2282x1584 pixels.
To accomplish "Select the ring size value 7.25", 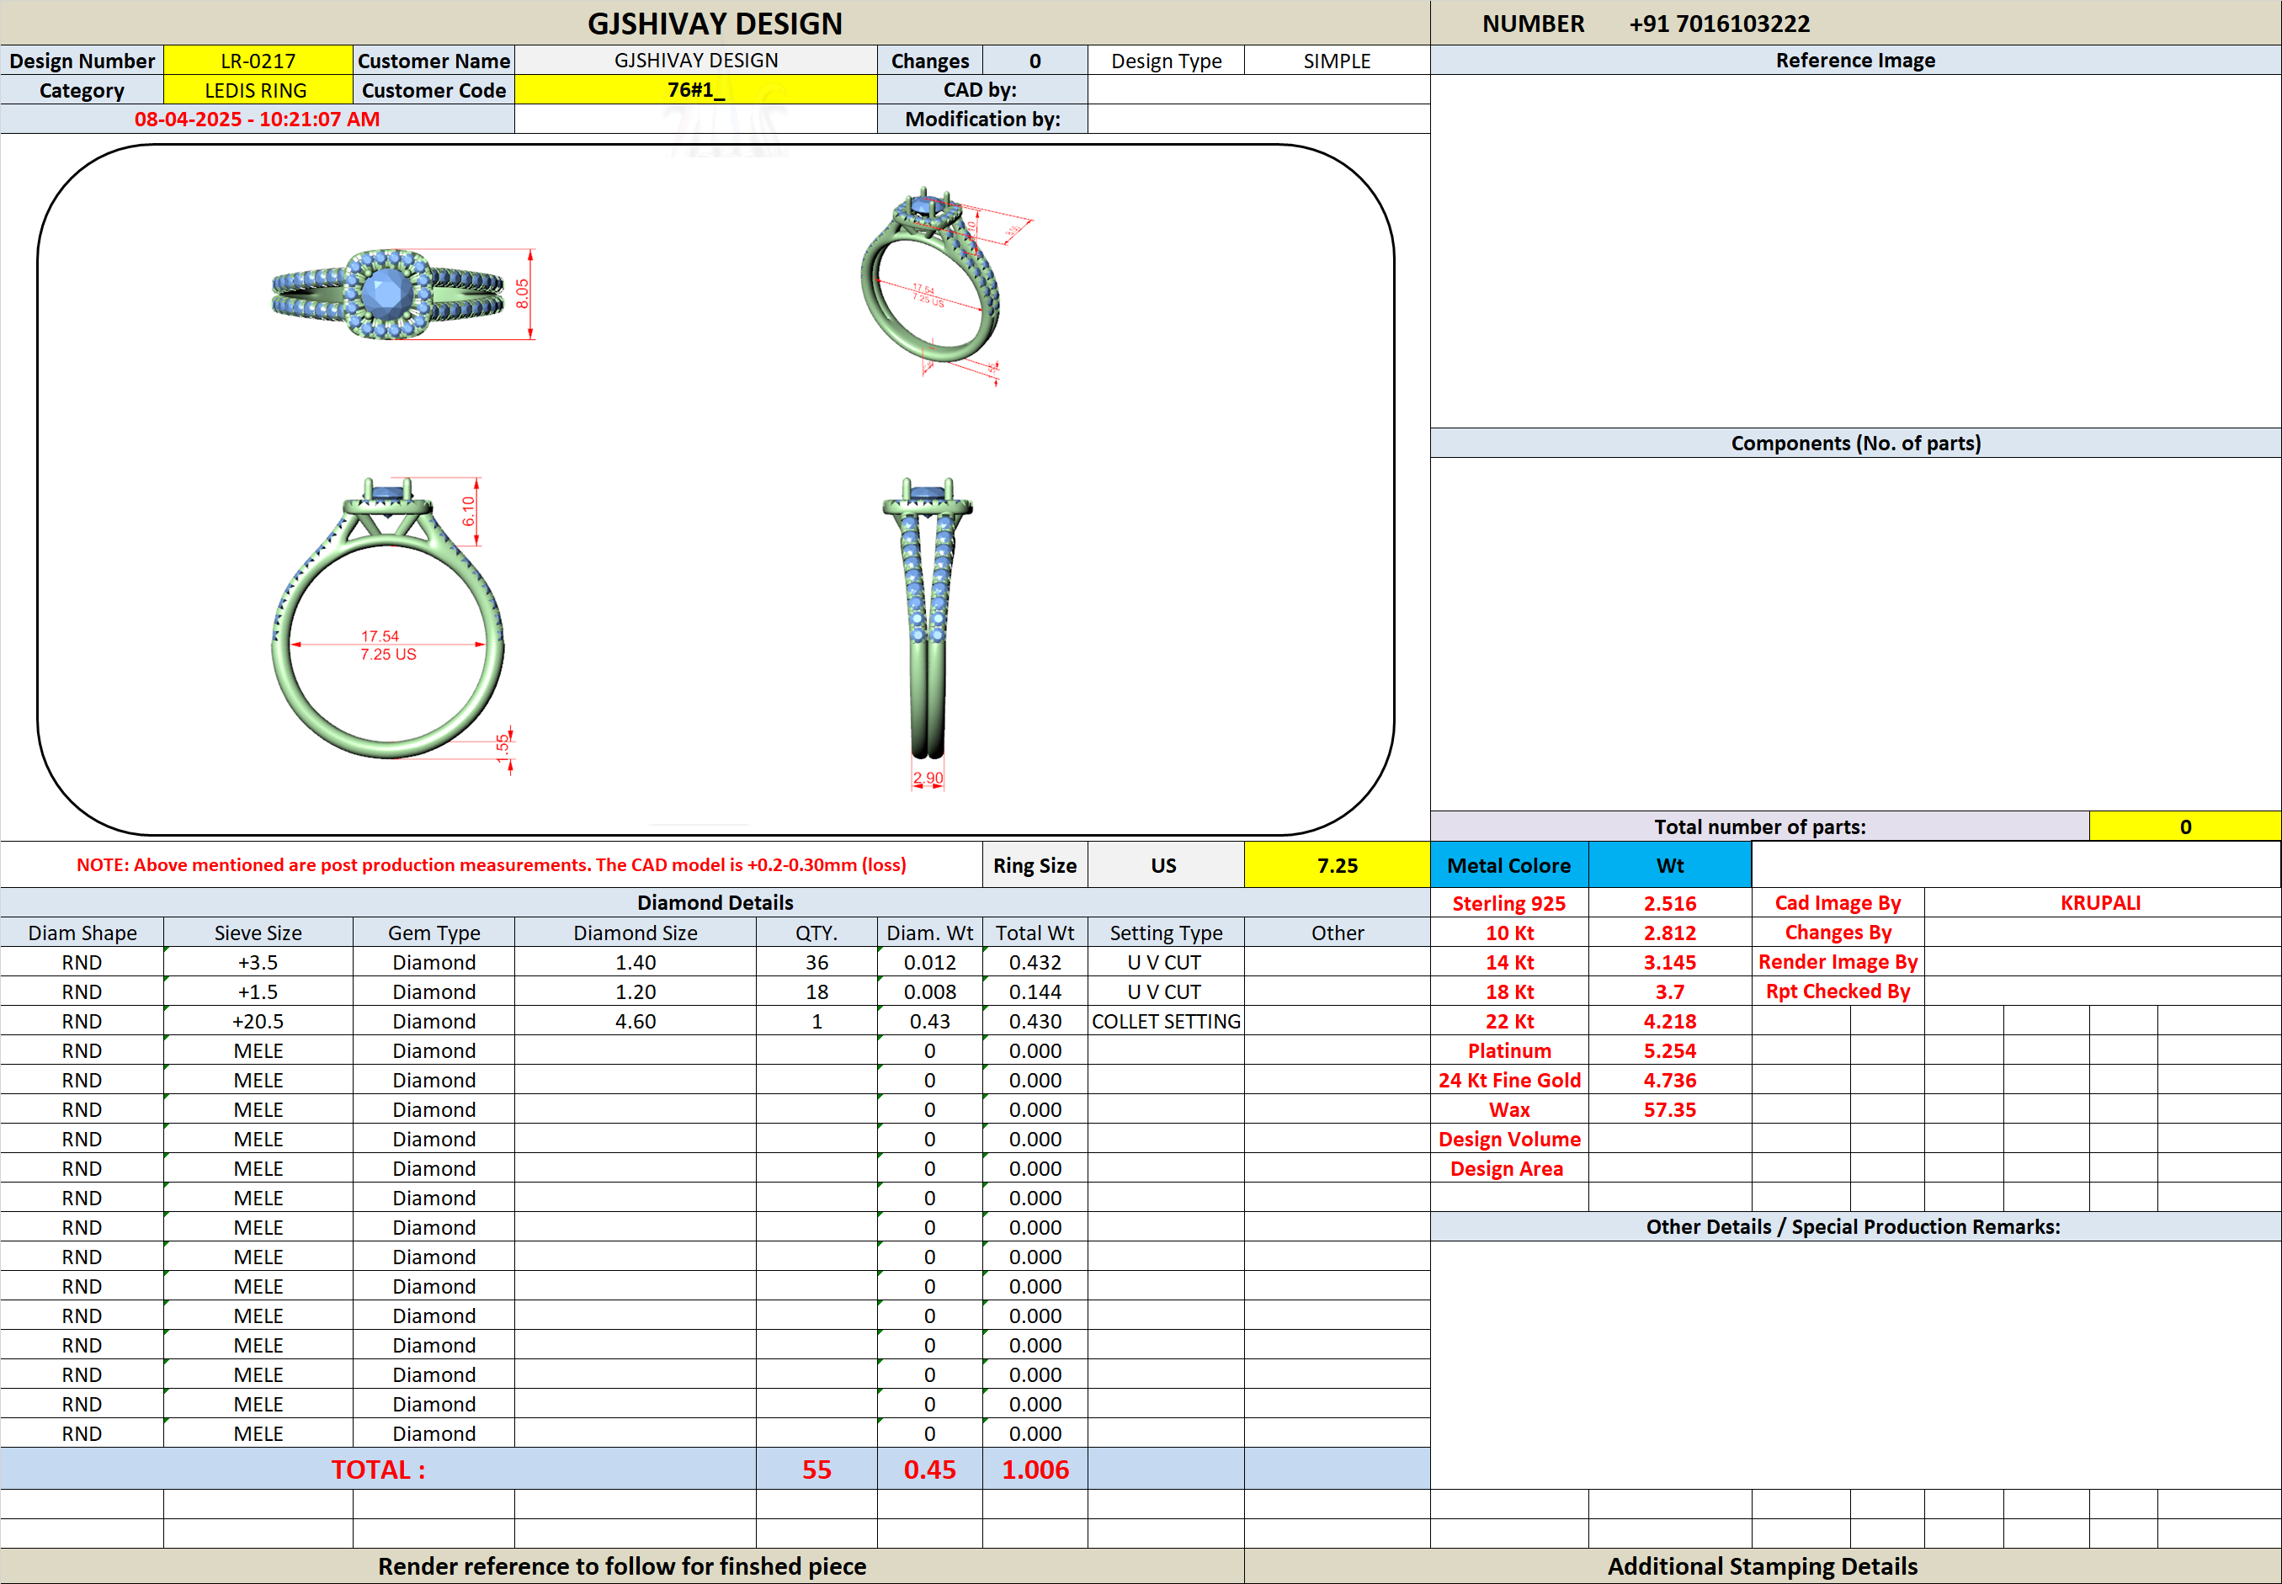I will tap(1337, 865).
